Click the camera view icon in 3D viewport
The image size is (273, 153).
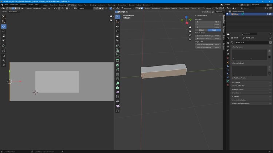pos(190,35)
